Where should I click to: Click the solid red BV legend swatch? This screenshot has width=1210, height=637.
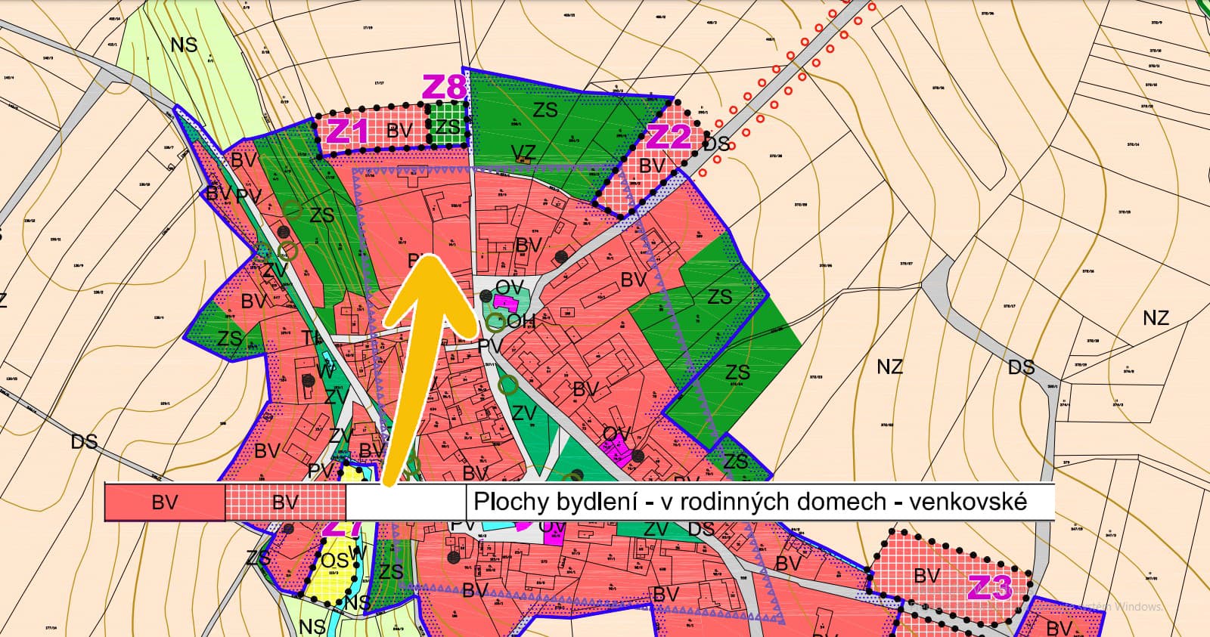[x=165, y=502]
